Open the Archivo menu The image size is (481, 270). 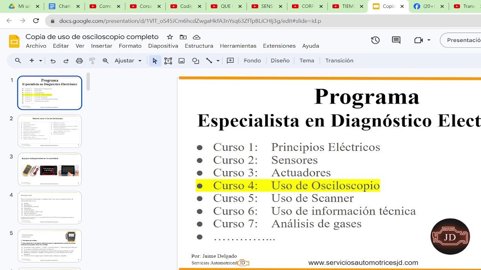pyautogui.click(x=36, y=46)
